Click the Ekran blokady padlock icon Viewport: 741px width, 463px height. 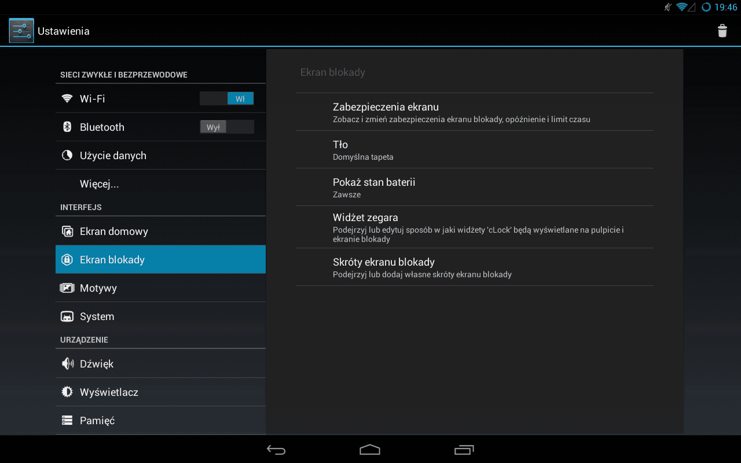tap(67, 259)
